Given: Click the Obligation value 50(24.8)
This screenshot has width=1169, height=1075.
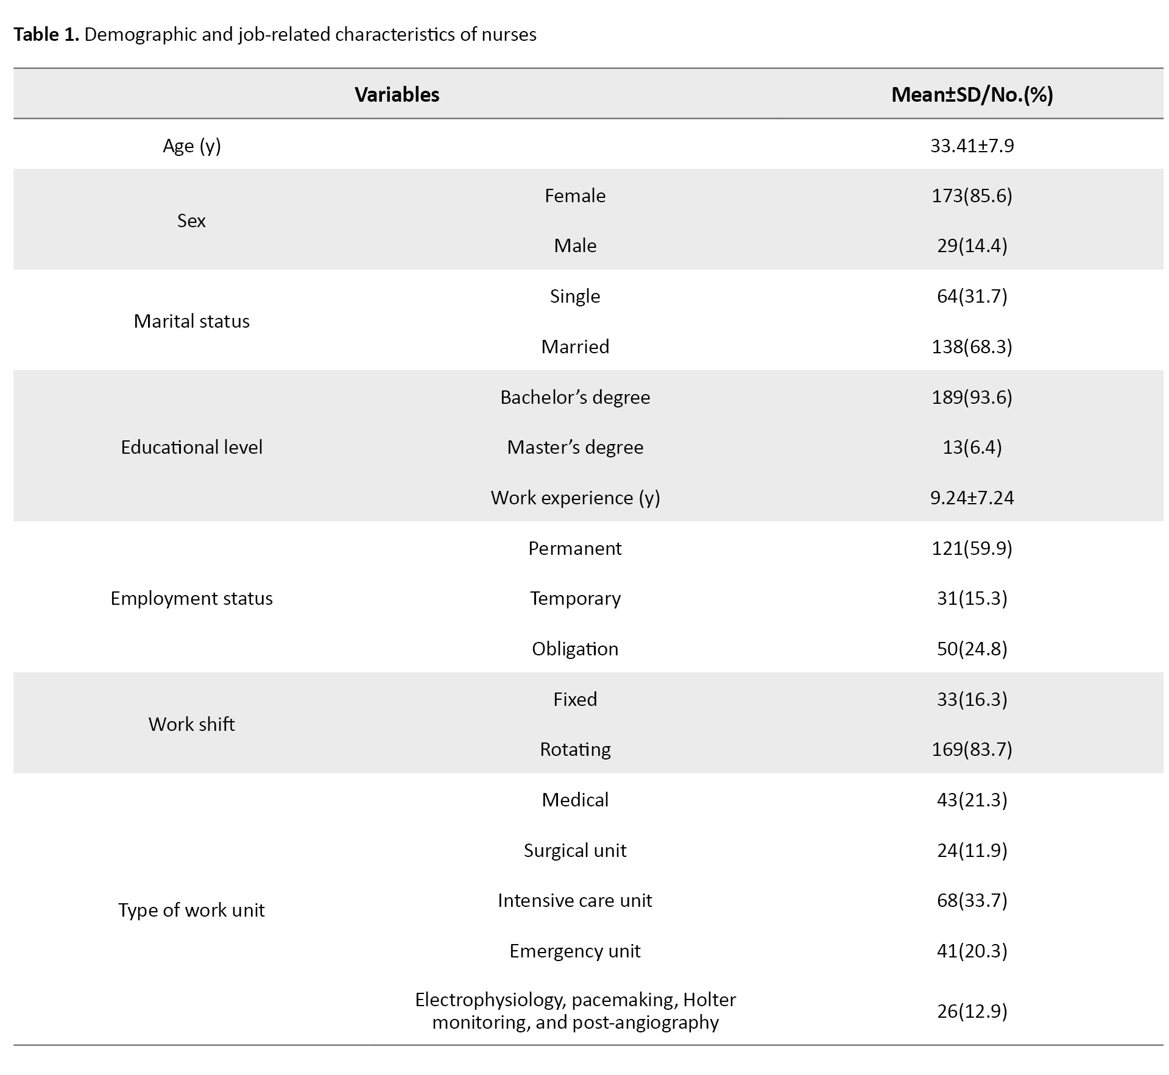Looking at the screenshot, I should pos(972,649).
